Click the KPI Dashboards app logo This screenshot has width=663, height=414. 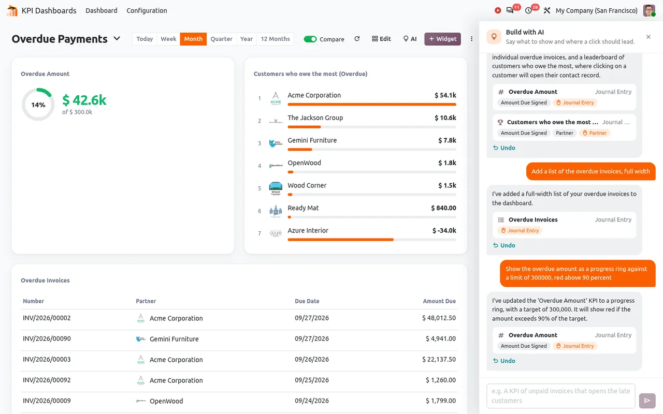tap(12, 10)
